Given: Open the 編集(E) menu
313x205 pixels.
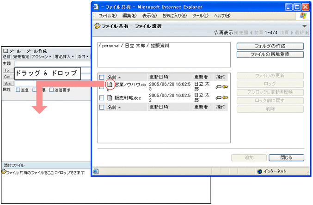Looking at the screenshot, I should tap(129, 16).
